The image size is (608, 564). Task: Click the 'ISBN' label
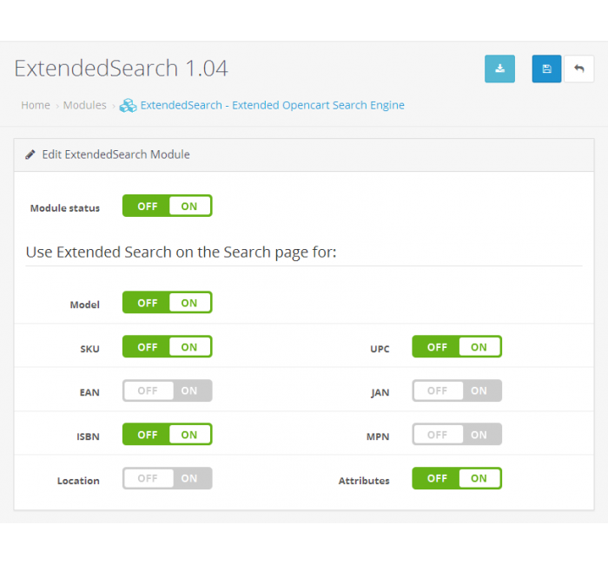pyautogui.click(x=88, y=437)
